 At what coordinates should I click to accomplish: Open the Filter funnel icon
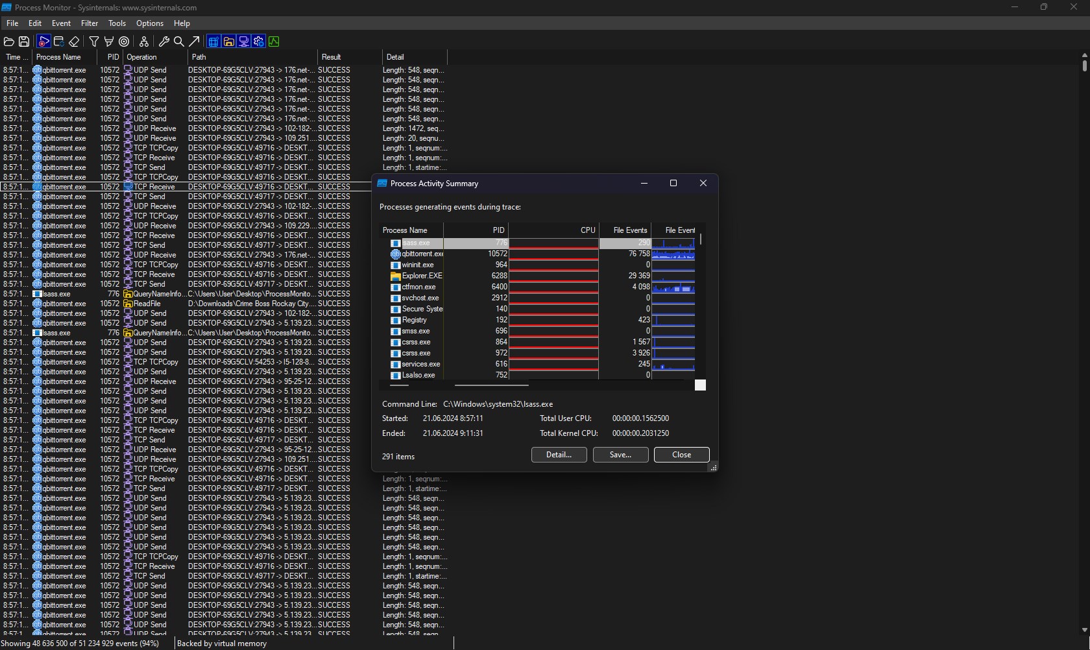click(94, 42)
